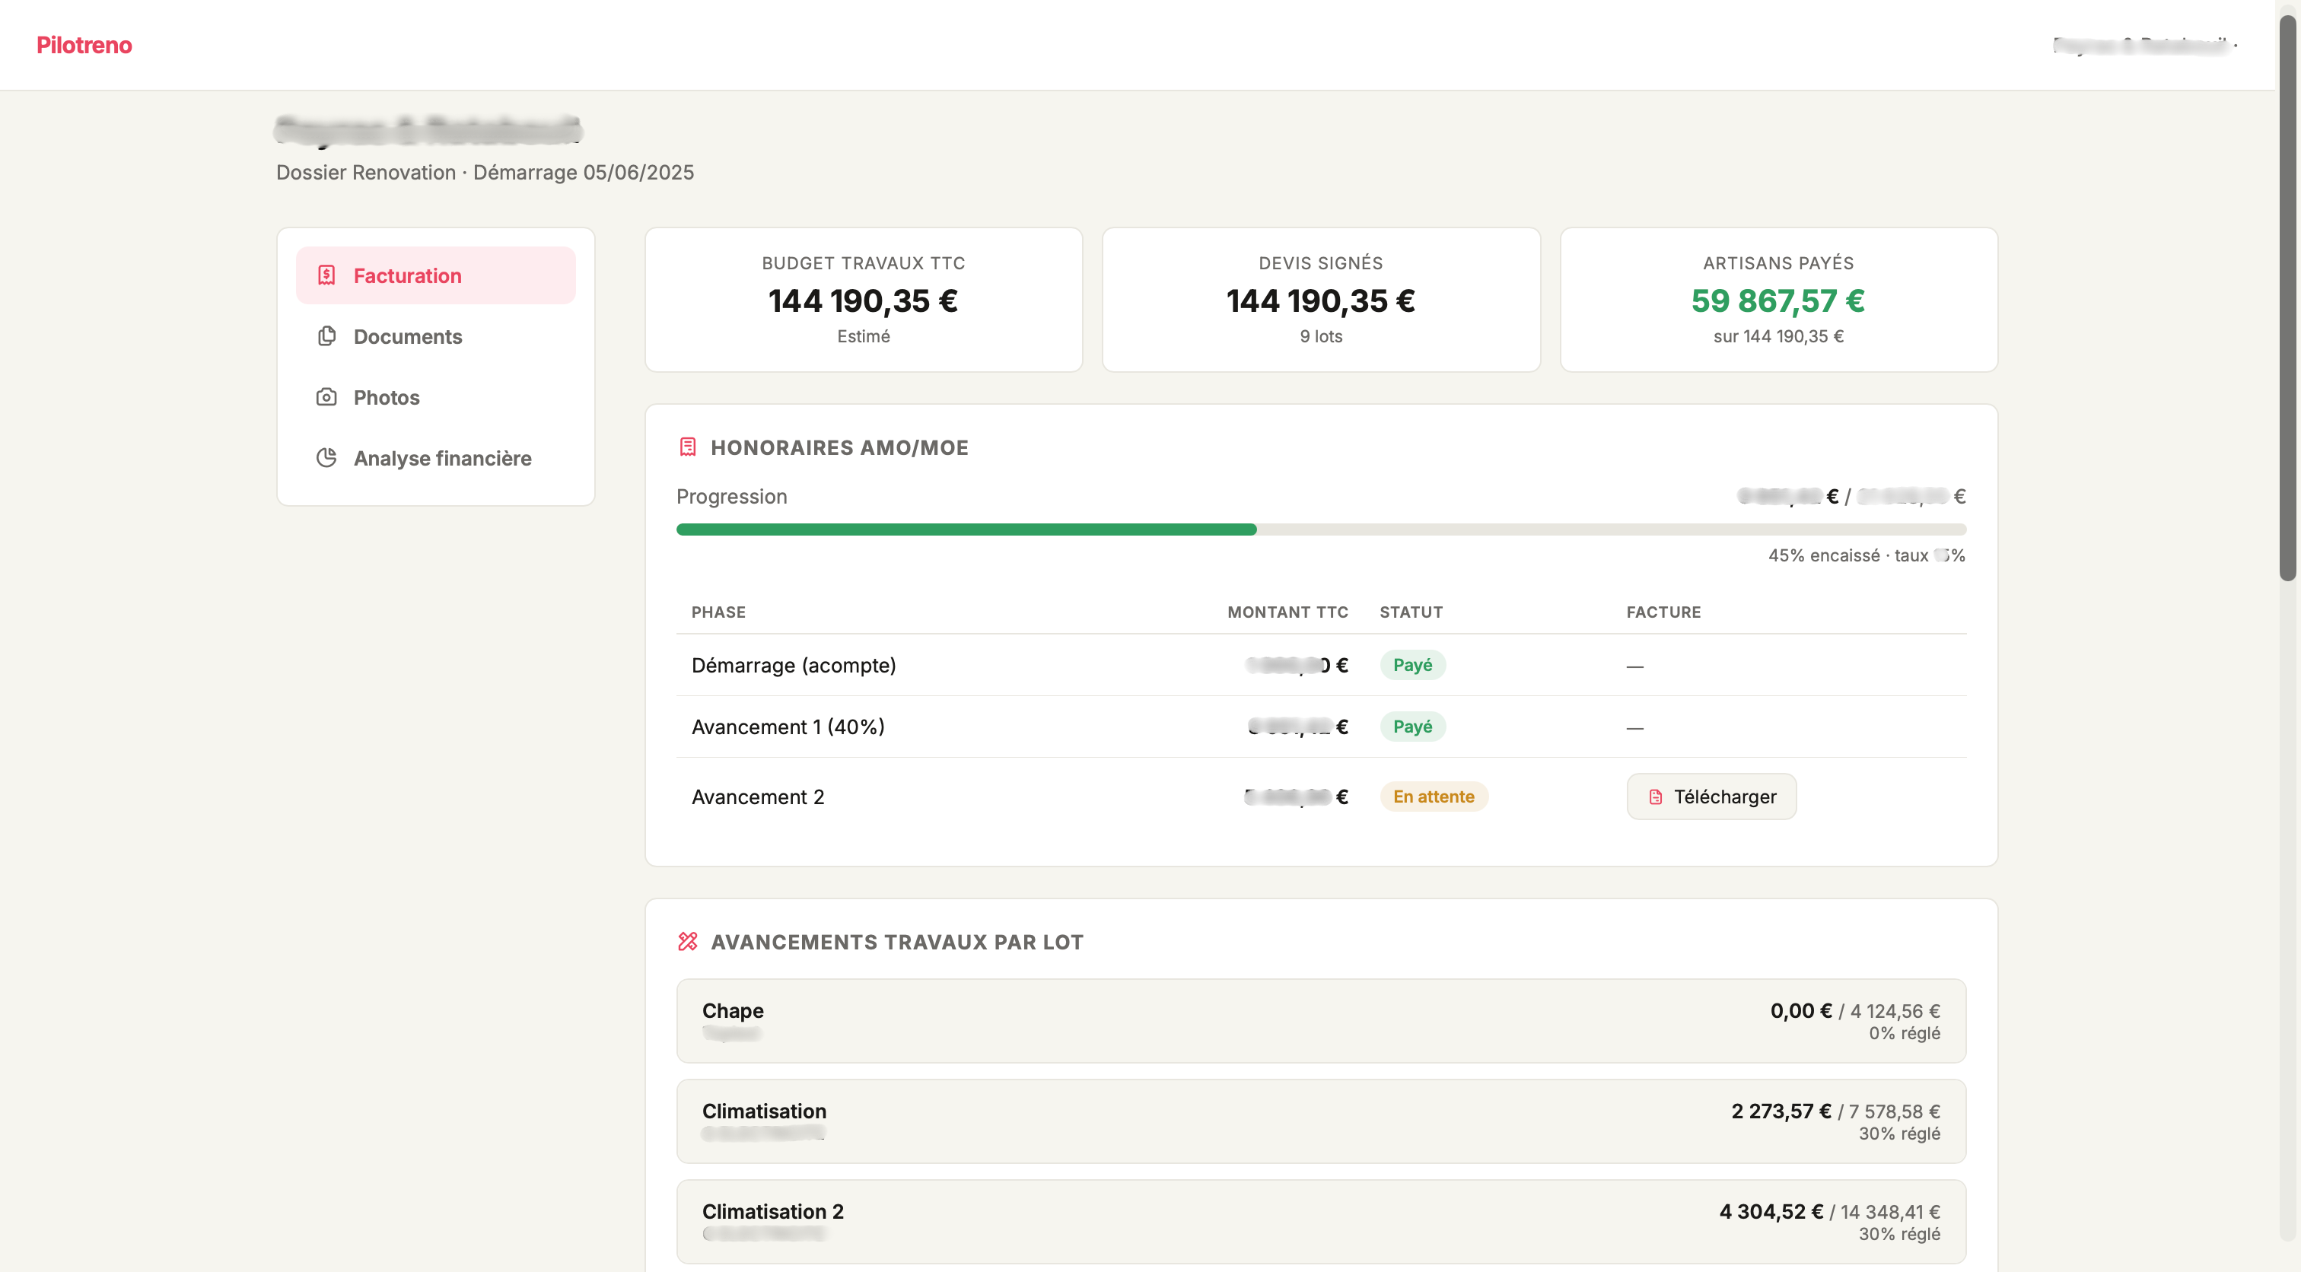Open the Facturation menu item
This screenshot has width=2301, height=1272.
pos(436,275)
